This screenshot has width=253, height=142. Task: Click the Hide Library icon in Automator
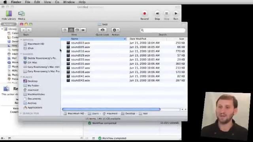coord(9,14)
